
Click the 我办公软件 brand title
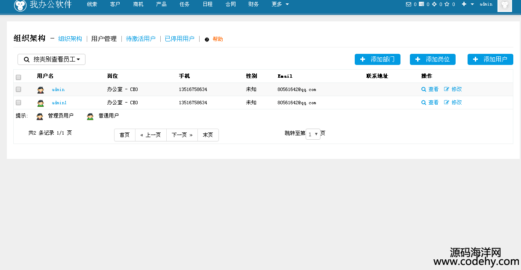tap(50, 5)
